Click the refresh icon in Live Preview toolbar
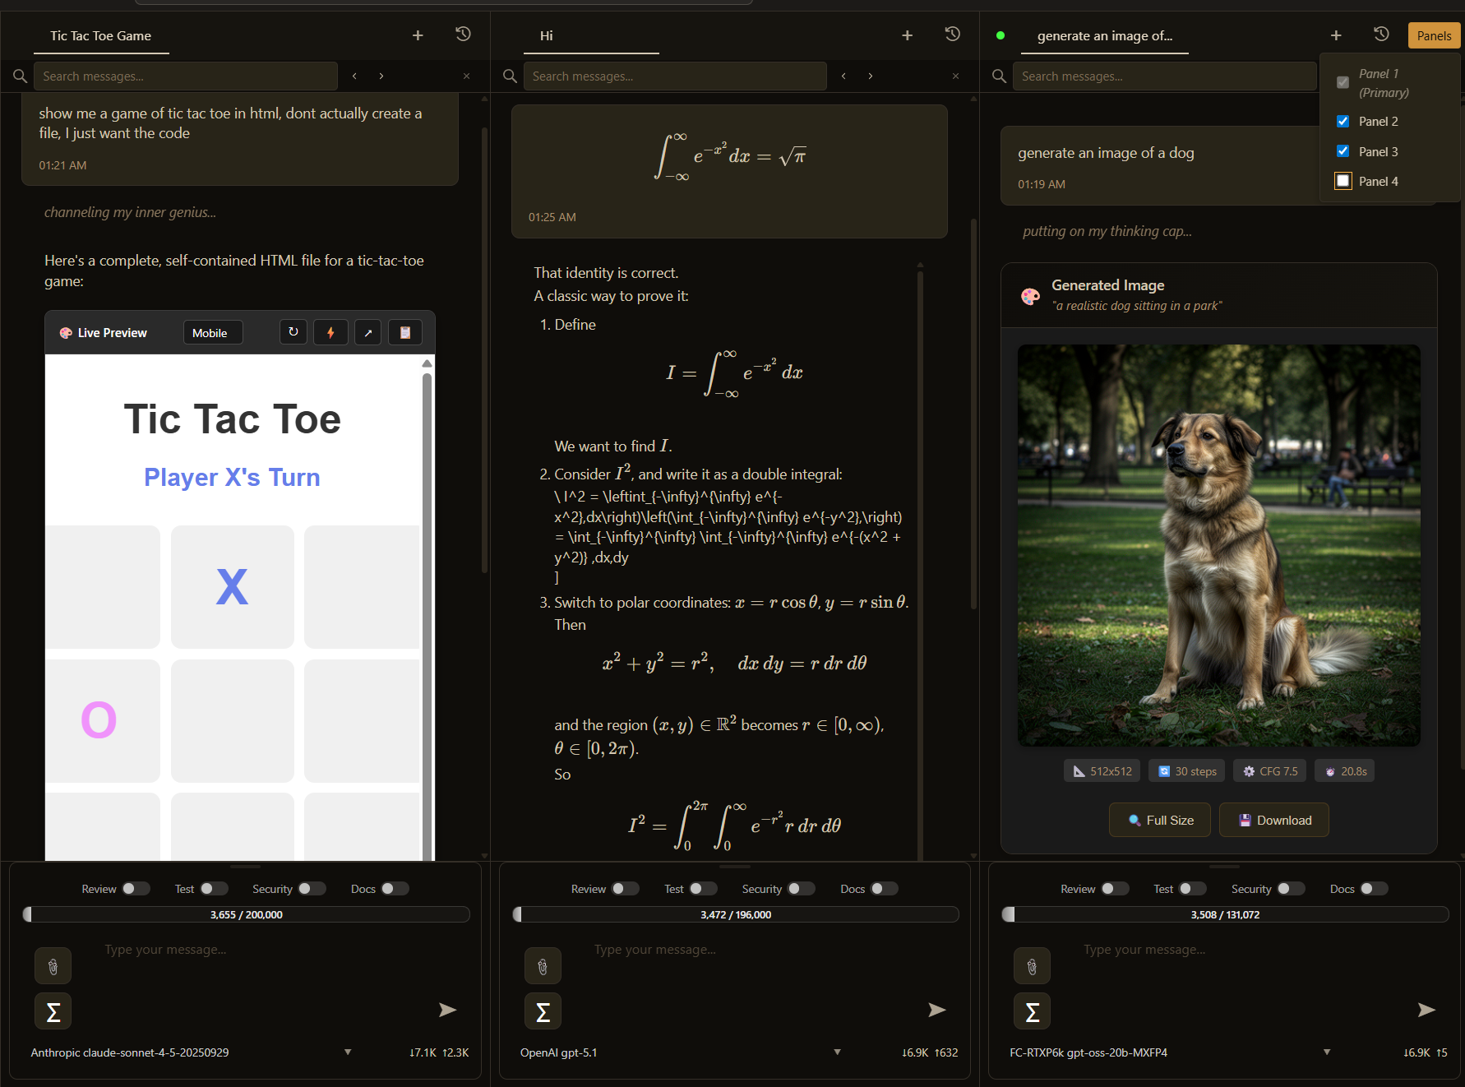The width and height of the screenshot is (1465, 1087). point(293,332)
